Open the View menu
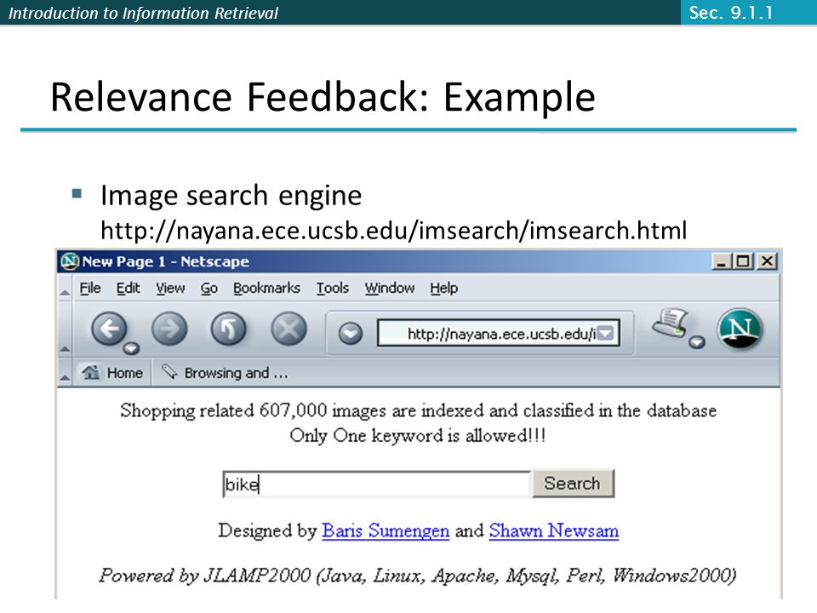817x613 pixels. (170, 288)
